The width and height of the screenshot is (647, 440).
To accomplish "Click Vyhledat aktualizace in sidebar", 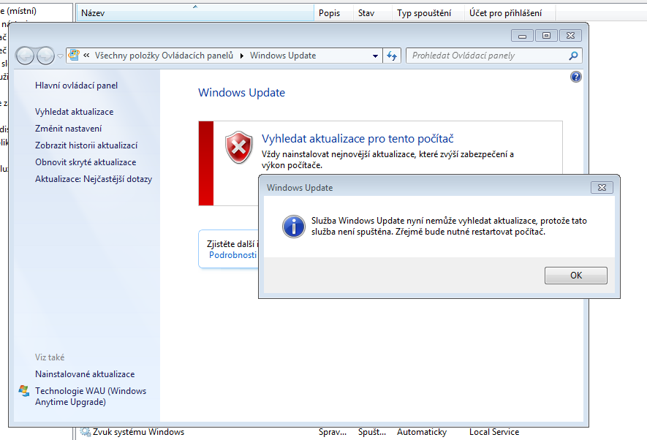I will [x=75, y=112].
